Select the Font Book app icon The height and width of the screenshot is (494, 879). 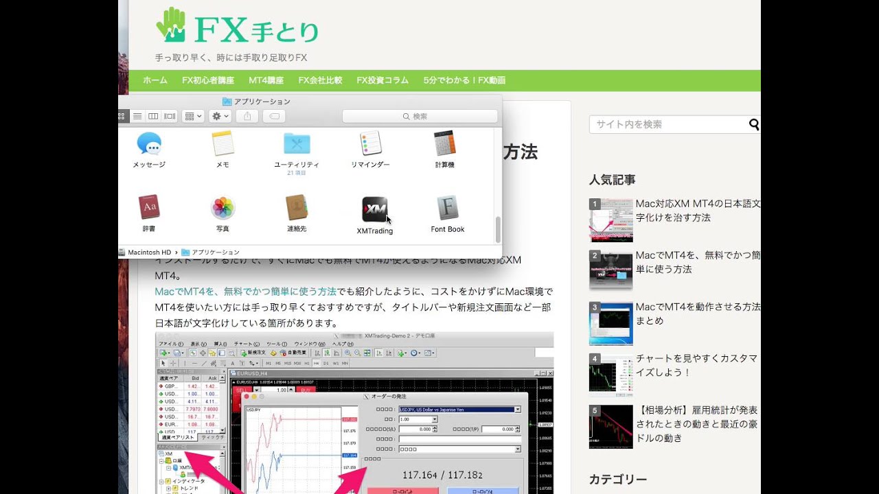click(448, 208)
